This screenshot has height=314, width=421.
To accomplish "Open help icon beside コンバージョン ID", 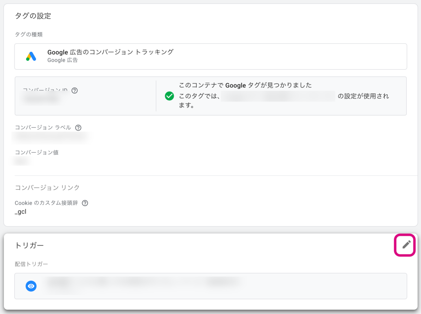I will click(x=74, y=91).
